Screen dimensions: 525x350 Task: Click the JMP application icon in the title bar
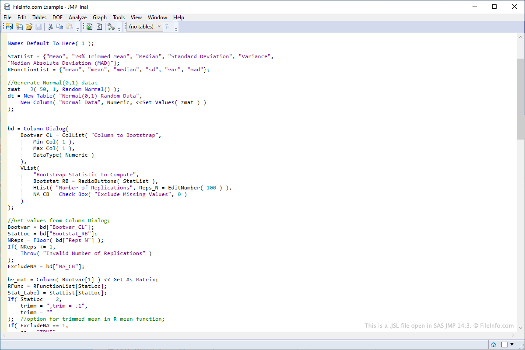(7, 7)
